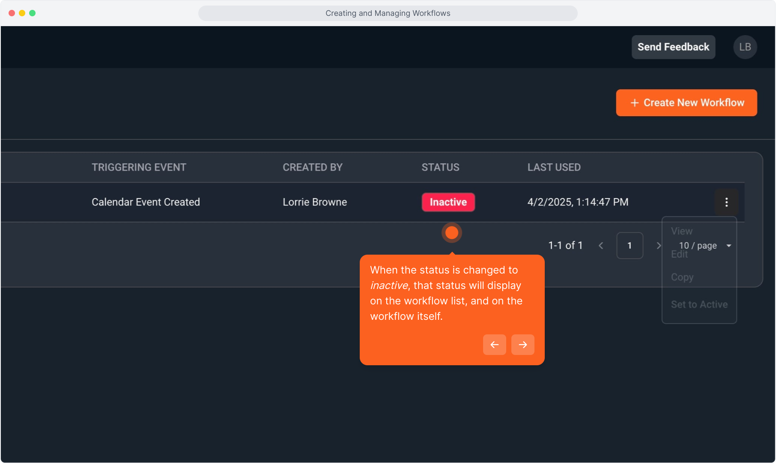Go to the next page of results
776x463 pixels.
point(658,246)
